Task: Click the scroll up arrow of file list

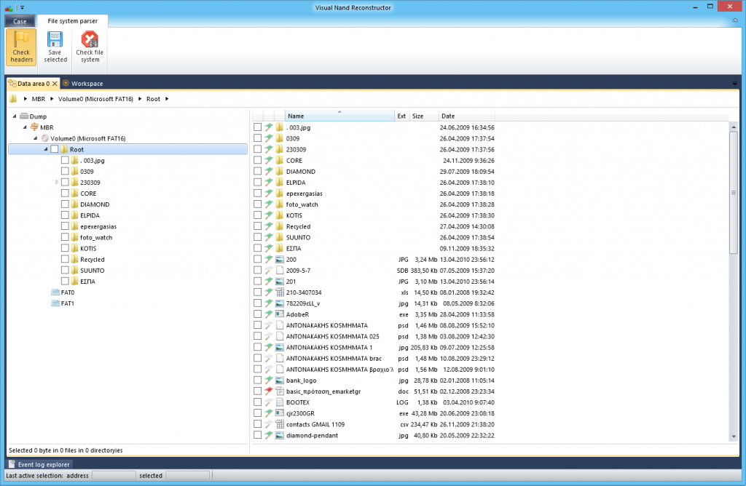Action: pos(733,127)
